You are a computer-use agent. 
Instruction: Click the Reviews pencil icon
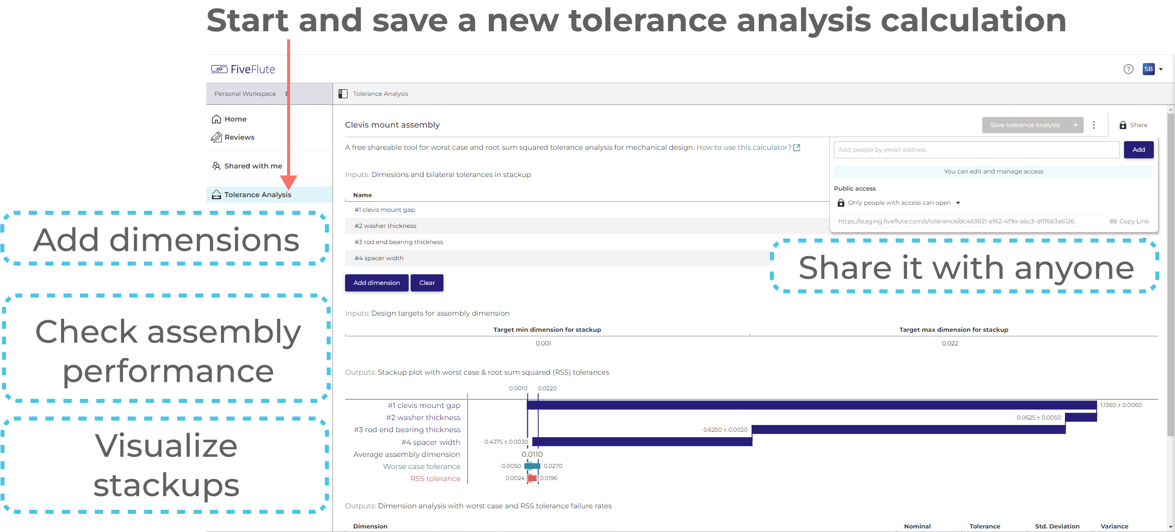tap(216, 137)
